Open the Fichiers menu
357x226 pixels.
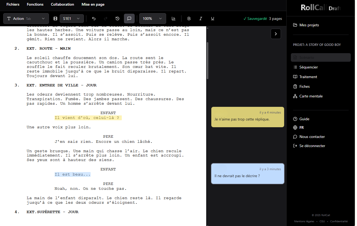coord(13,4)
